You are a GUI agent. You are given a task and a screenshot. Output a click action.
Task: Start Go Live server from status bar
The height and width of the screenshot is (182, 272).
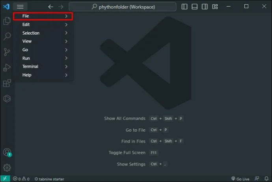click(240, 179)
